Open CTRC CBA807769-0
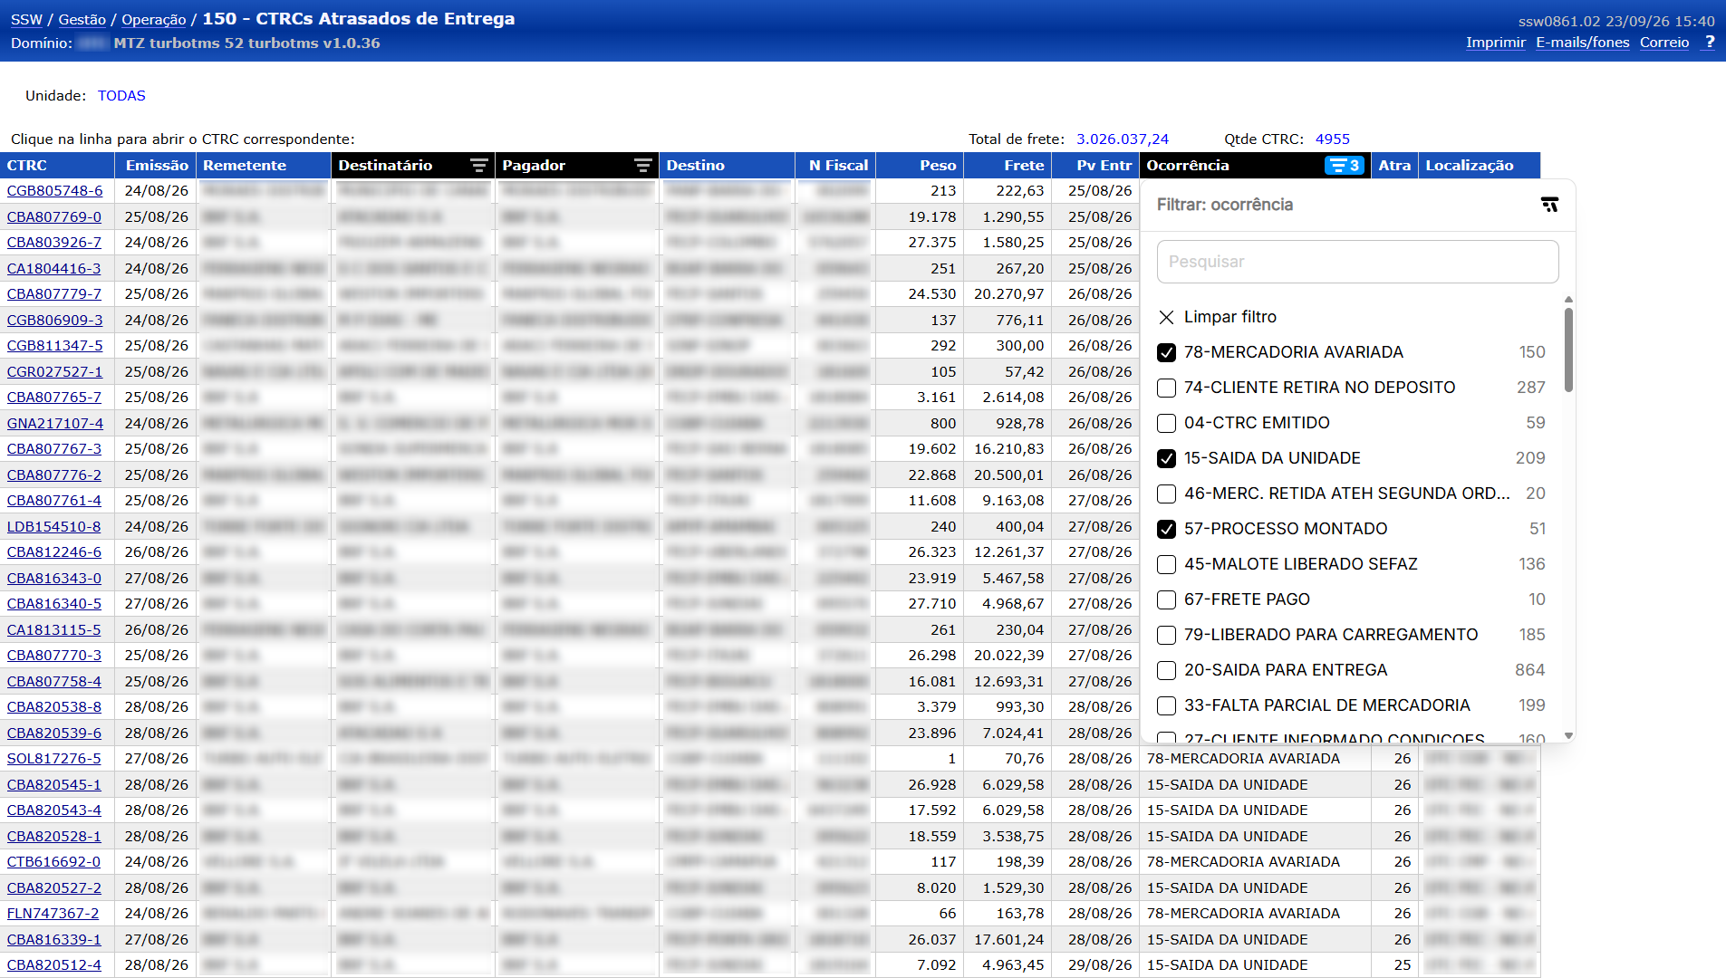Screen dimensions: 1726x978 tap(54, 217)
